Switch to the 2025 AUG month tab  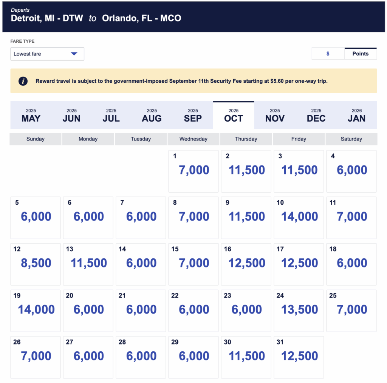pyautogui.click(x=152, y=115)
